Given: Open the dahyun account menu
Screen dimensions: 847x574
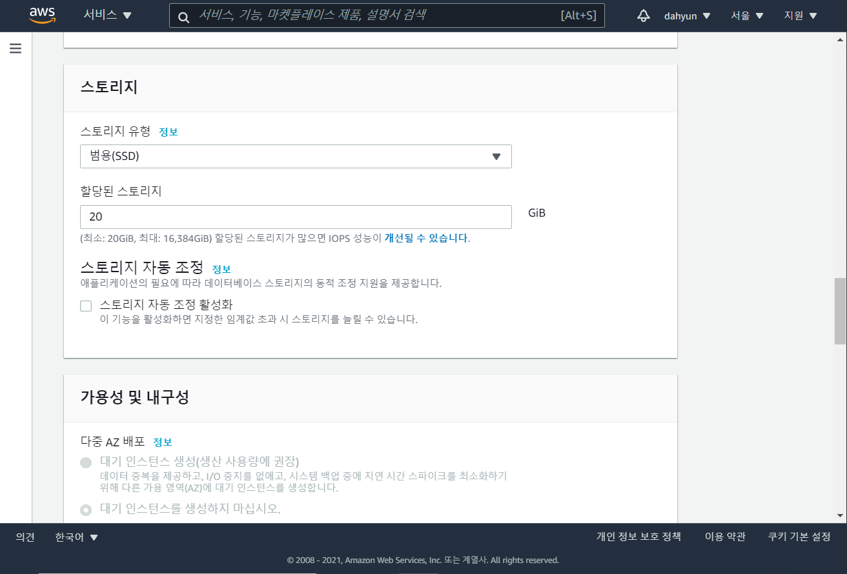Looking at the screenshot, I should click(687, 16).
